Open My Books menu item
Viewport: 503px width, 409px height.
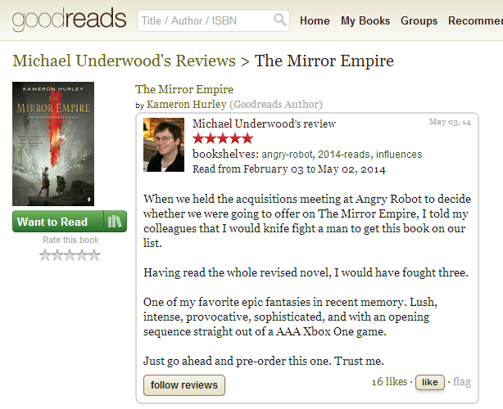pos(365,20)
